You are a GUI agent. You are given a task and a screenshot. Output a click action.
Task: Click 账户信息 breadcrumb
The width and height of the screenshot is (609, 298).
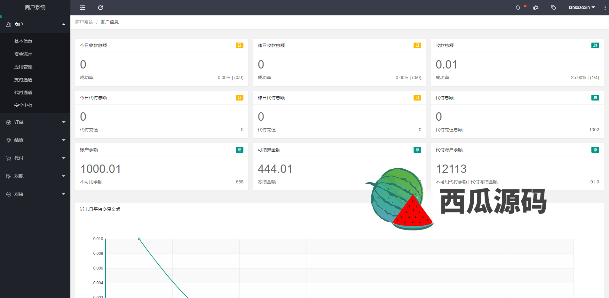click(110, 22)
